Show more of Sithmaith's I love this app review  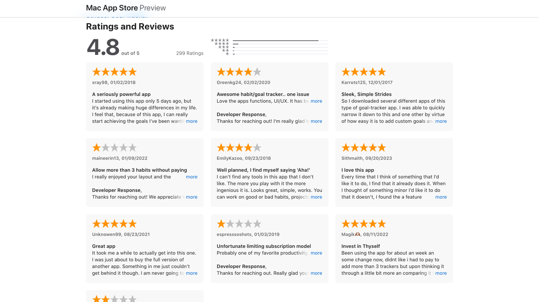pos(441,197)
